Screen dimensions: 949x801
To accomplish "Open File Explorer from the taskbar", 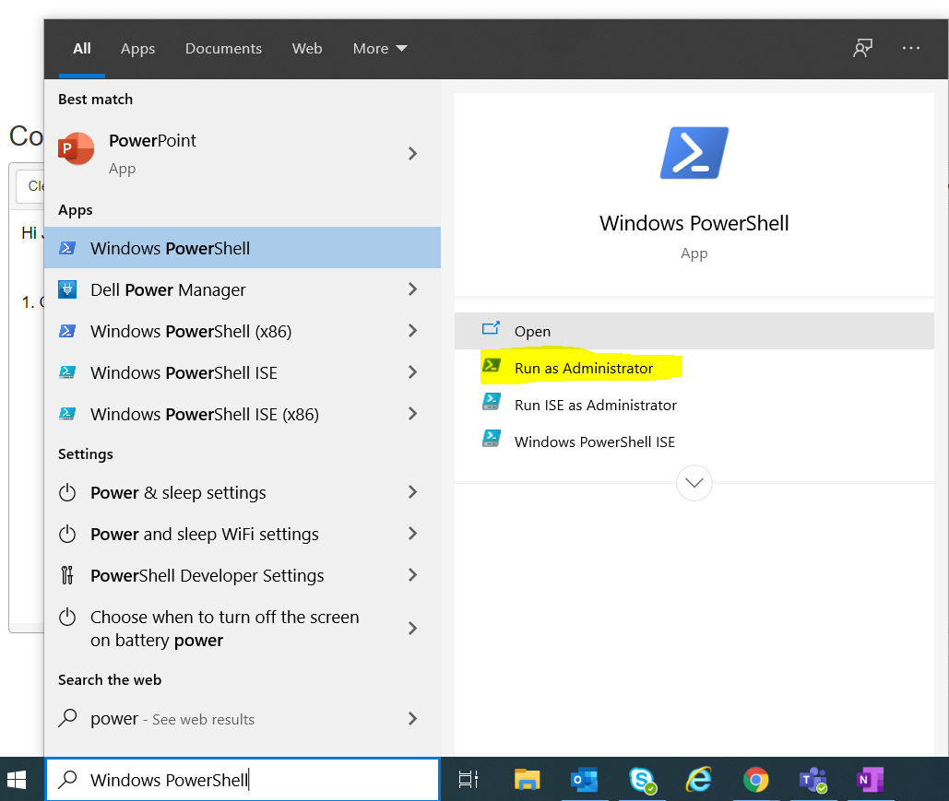I will (527, 780).
